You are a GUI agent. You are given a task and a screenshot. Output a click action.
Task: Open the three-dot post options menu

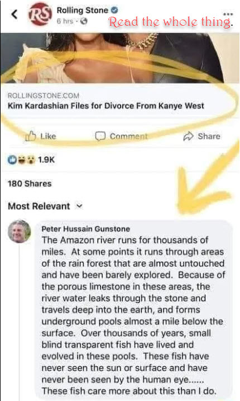coord(228,14)
